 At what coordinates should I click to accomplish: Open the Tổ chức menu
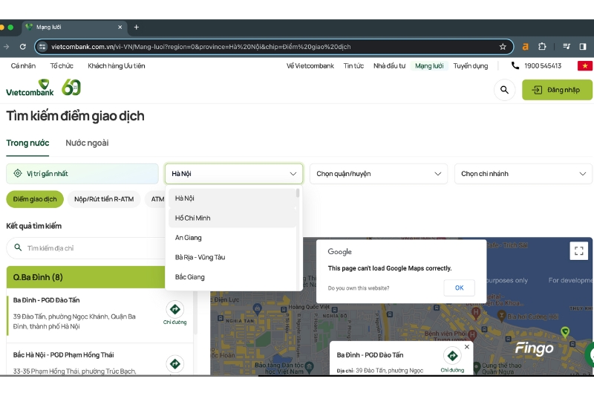click(62, 66)
